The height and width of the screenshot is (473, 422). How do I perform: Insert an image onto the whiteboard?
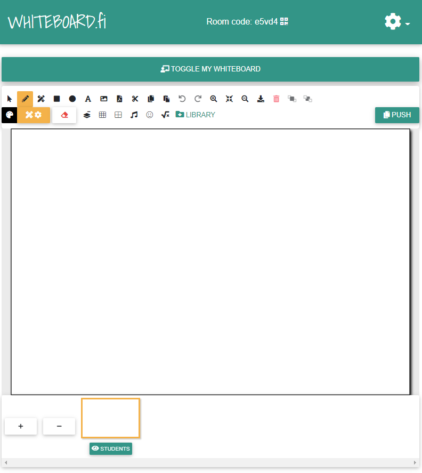tap(104, 99)
